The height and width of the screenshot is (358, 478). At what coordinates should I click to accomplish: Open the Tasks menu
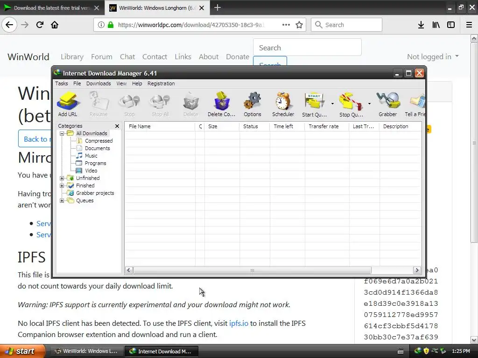click(62, 83)
